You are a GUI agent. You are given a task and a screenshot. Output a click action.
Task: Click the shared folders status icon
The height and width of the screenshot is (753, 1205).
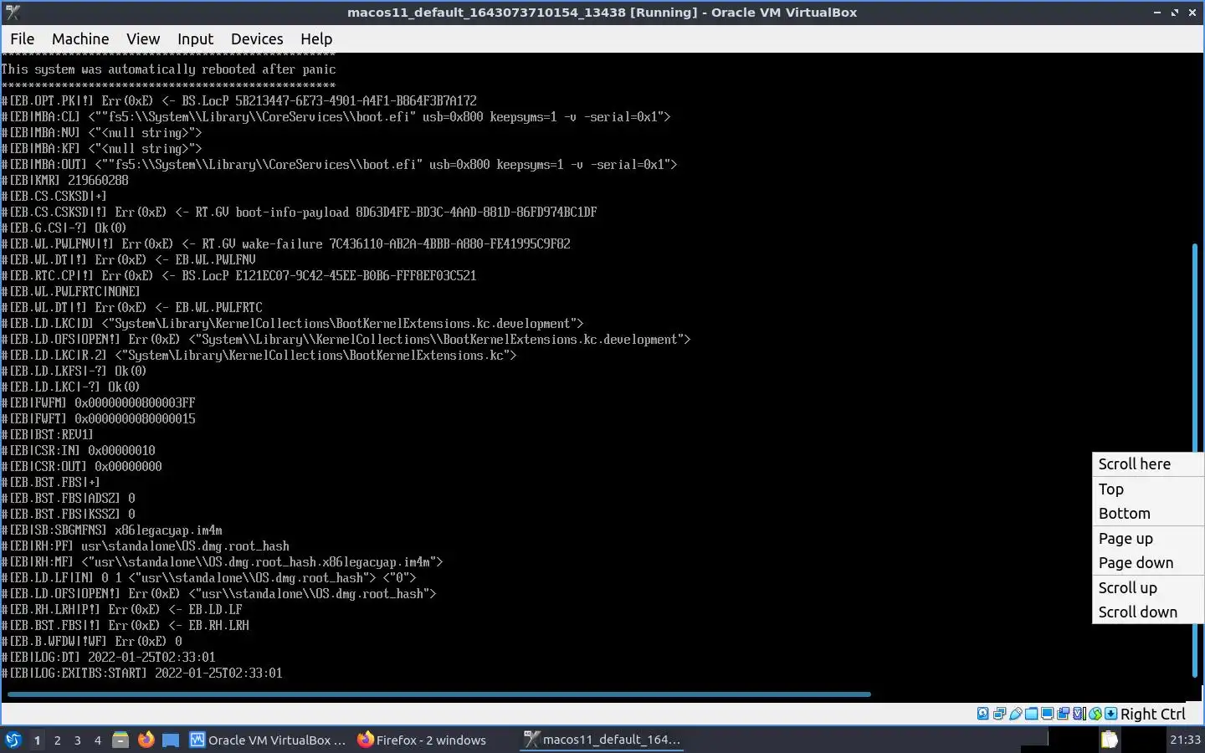(x=1031, y=714)
